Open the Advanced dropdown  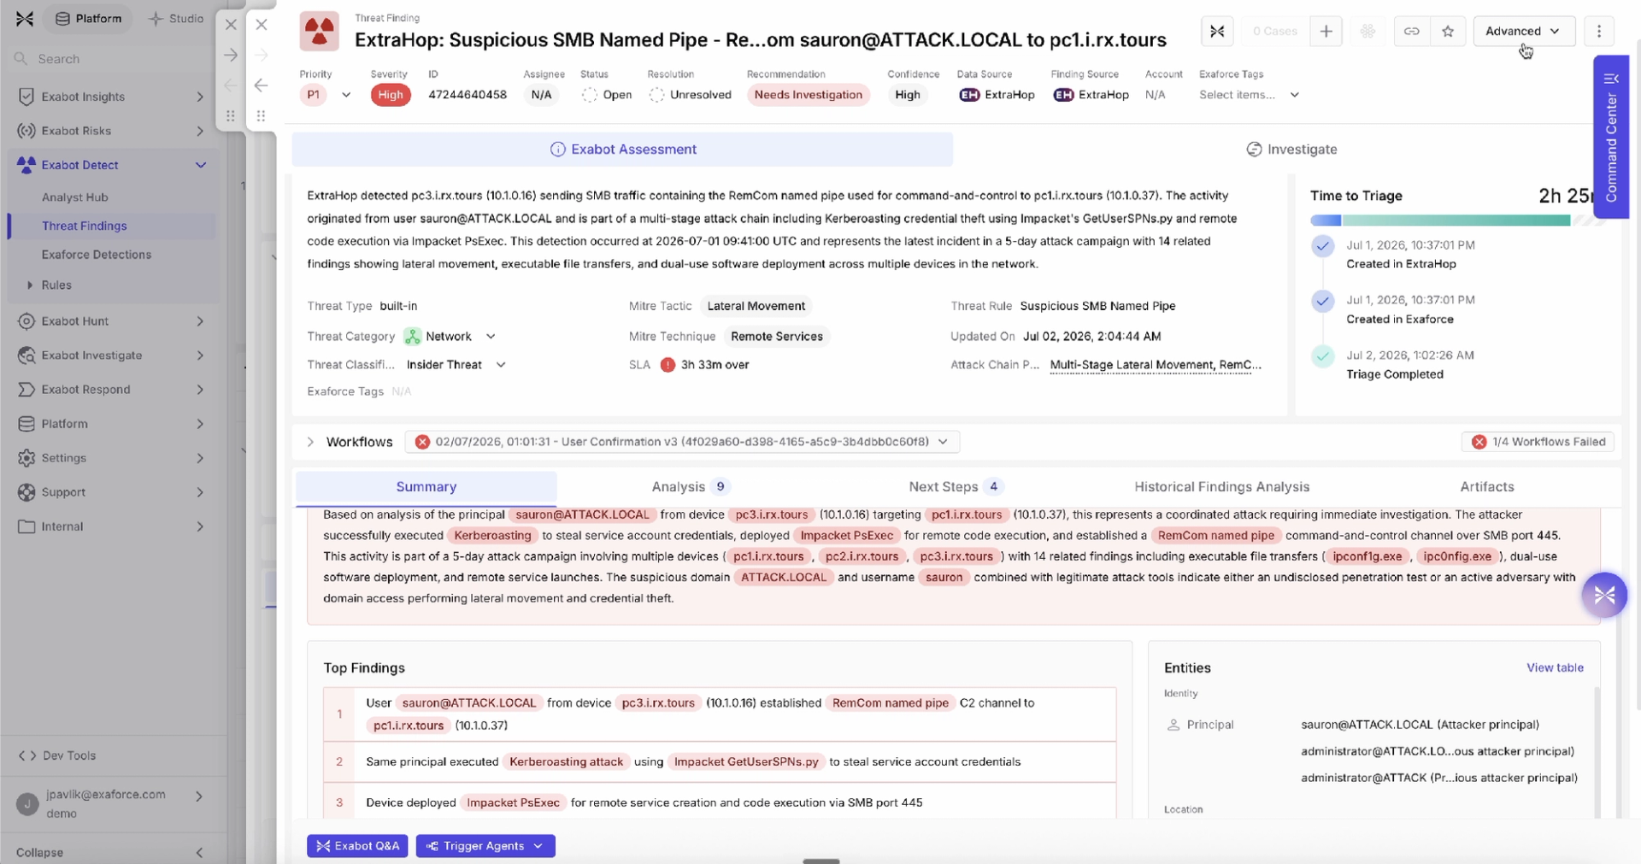pyautogui.click(x=1523, y=31)
